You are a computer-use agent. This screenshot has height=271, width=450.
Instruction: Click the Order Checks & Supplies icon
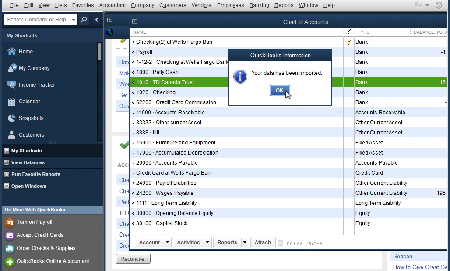pos(10,249)
